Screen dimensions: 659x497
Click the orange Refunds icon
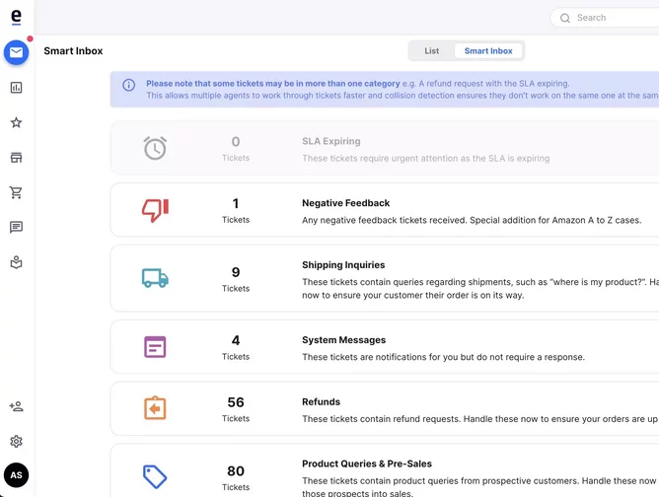tap(155, 408)
